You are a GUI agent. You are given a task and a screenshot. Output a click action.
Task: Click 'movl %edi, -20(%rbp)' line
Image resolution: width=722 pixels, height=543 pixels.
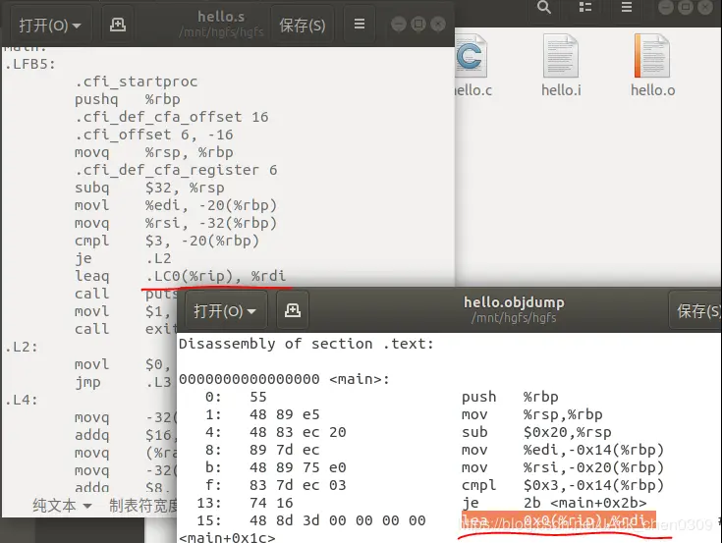coord(176,205)
